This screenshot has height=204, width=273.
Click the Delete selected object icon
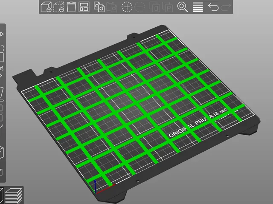59,7
